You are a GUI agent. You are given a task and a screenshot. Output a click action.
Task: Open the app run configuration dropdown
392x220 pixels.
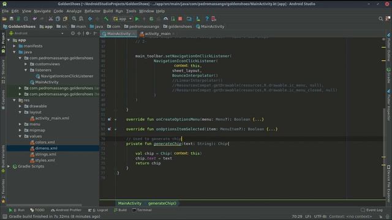click(123, 19)
